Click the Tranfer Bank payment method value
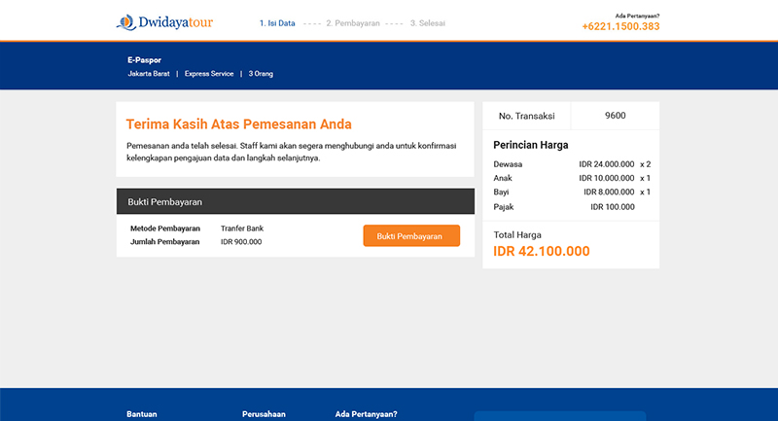This screenshot has width=778, height=421. tap(242, 228)
